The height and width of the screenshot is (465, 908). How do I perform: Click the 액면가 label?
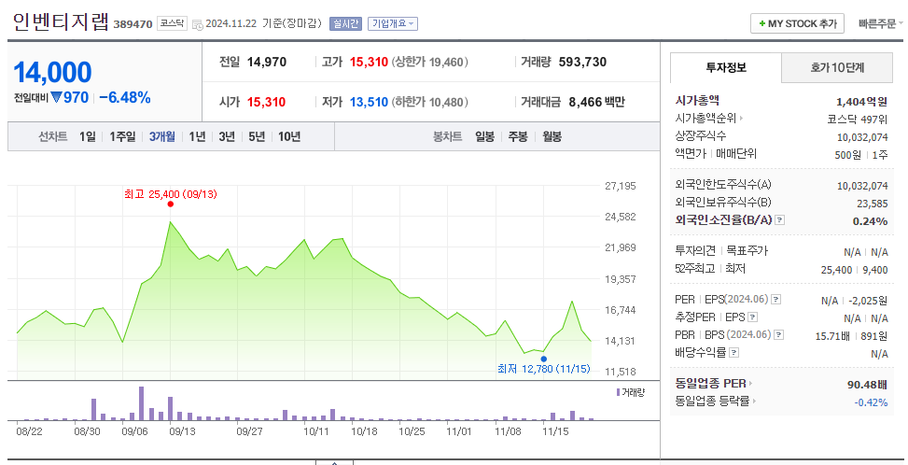pos(691,153)
